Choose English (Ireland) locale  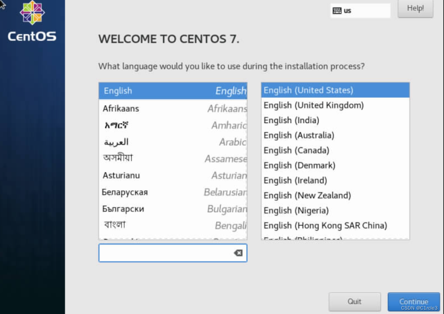335,180
